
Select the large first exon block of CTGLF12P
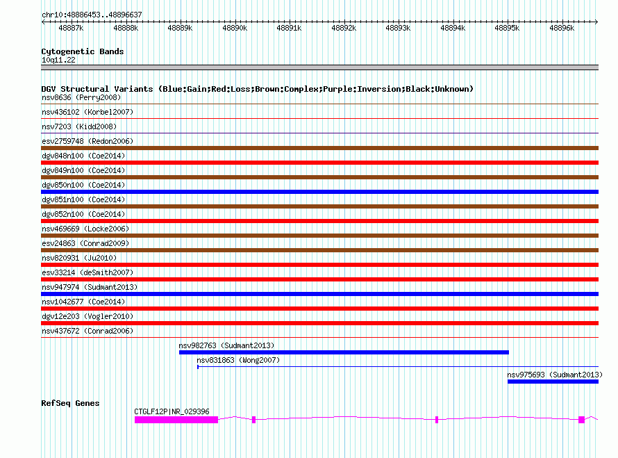click(176, 420)
